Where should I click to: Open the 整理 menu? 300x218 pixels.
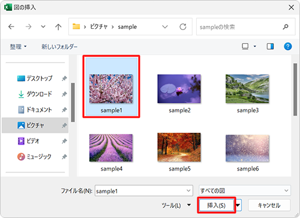coord(18,47)
